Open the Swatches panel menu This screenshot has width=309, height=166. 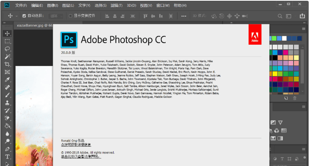[303, 29]
